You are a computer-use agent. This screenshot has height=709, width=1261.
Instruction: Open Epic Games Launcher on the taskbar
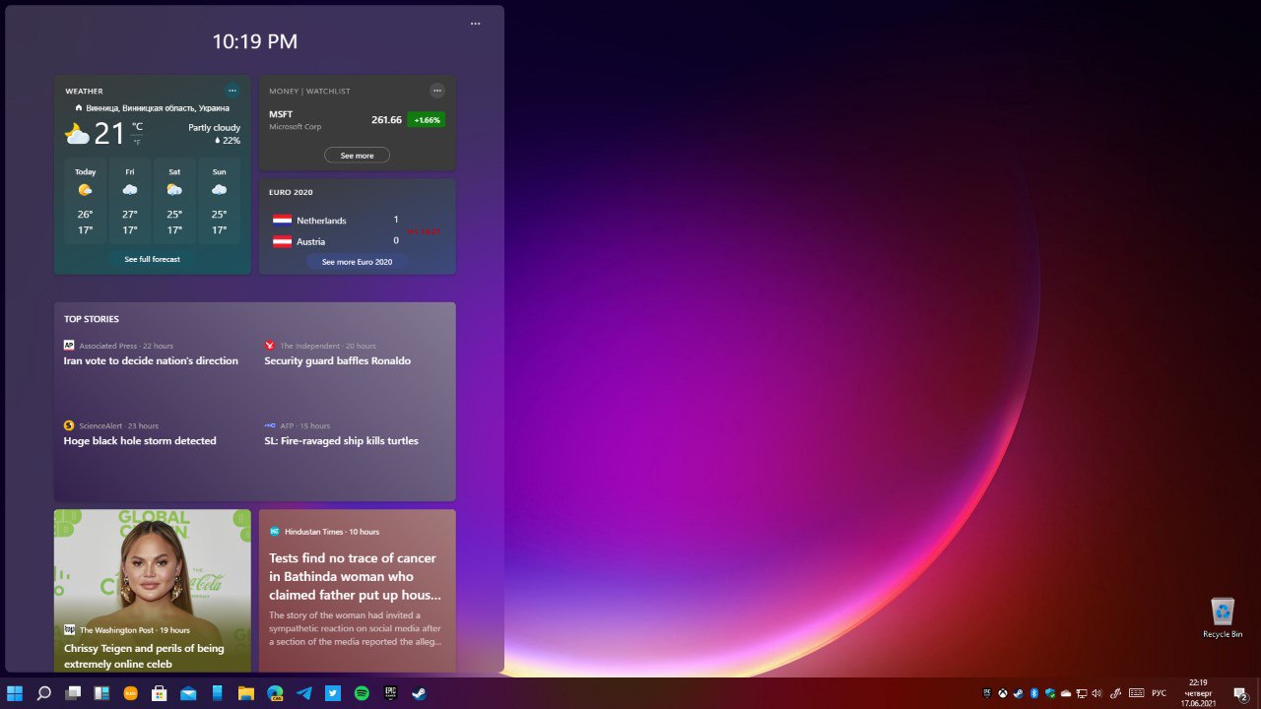pos(391,693)
